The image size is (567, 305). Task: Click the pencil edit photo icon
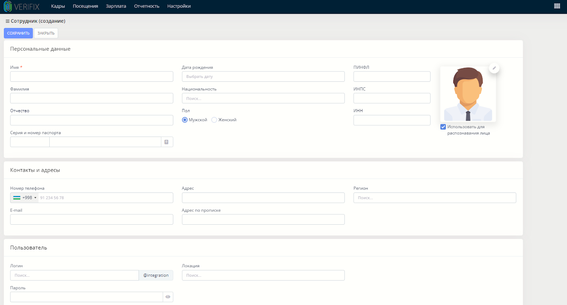pos(494,68)
